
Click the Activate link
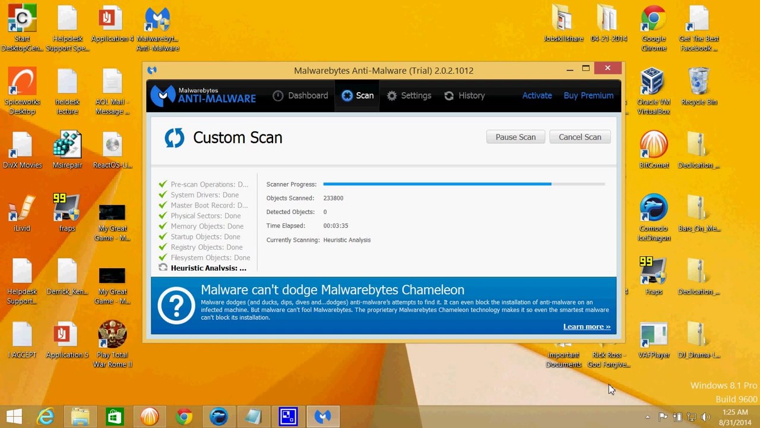coord(537,96)
